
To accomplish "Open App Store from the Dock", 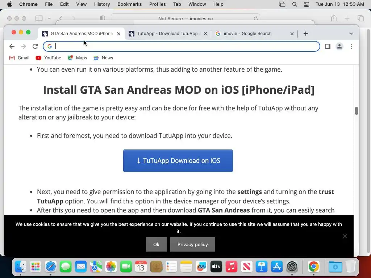I will 276,267.
